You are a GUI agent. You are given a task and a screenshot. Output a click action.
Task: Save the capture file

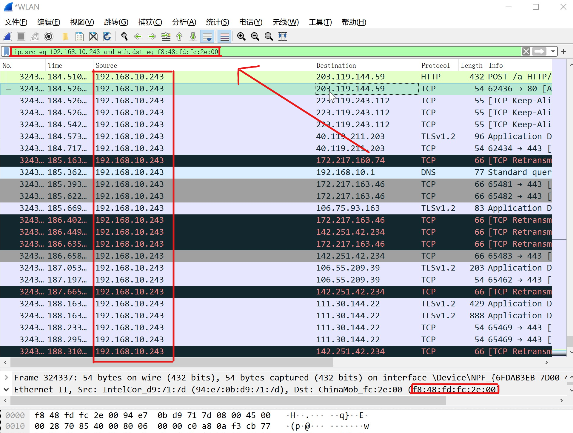point(79,36)
